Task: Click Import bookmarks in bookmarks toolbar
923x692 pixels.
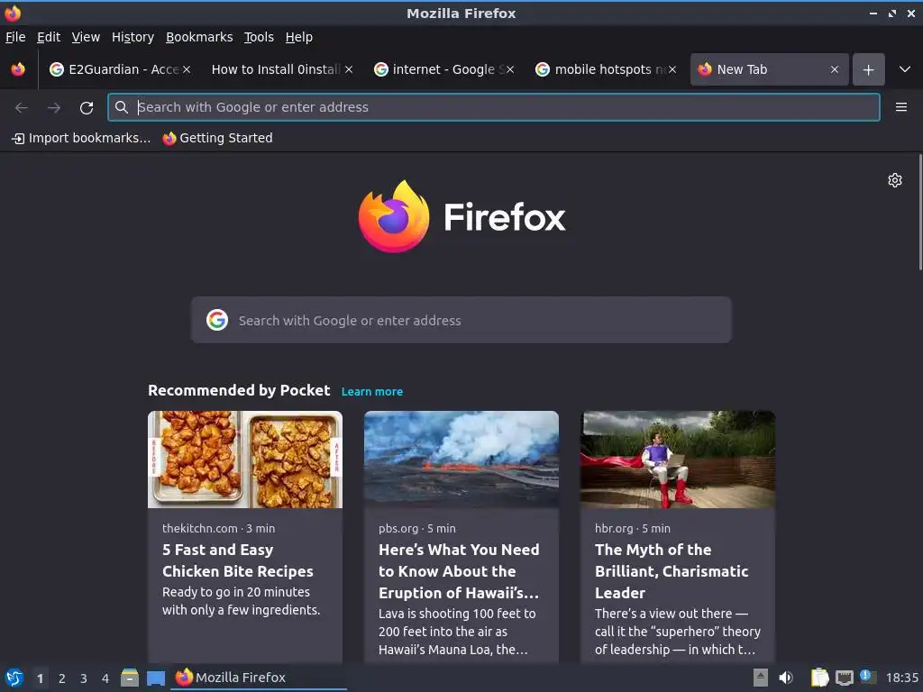Action: 81,138
